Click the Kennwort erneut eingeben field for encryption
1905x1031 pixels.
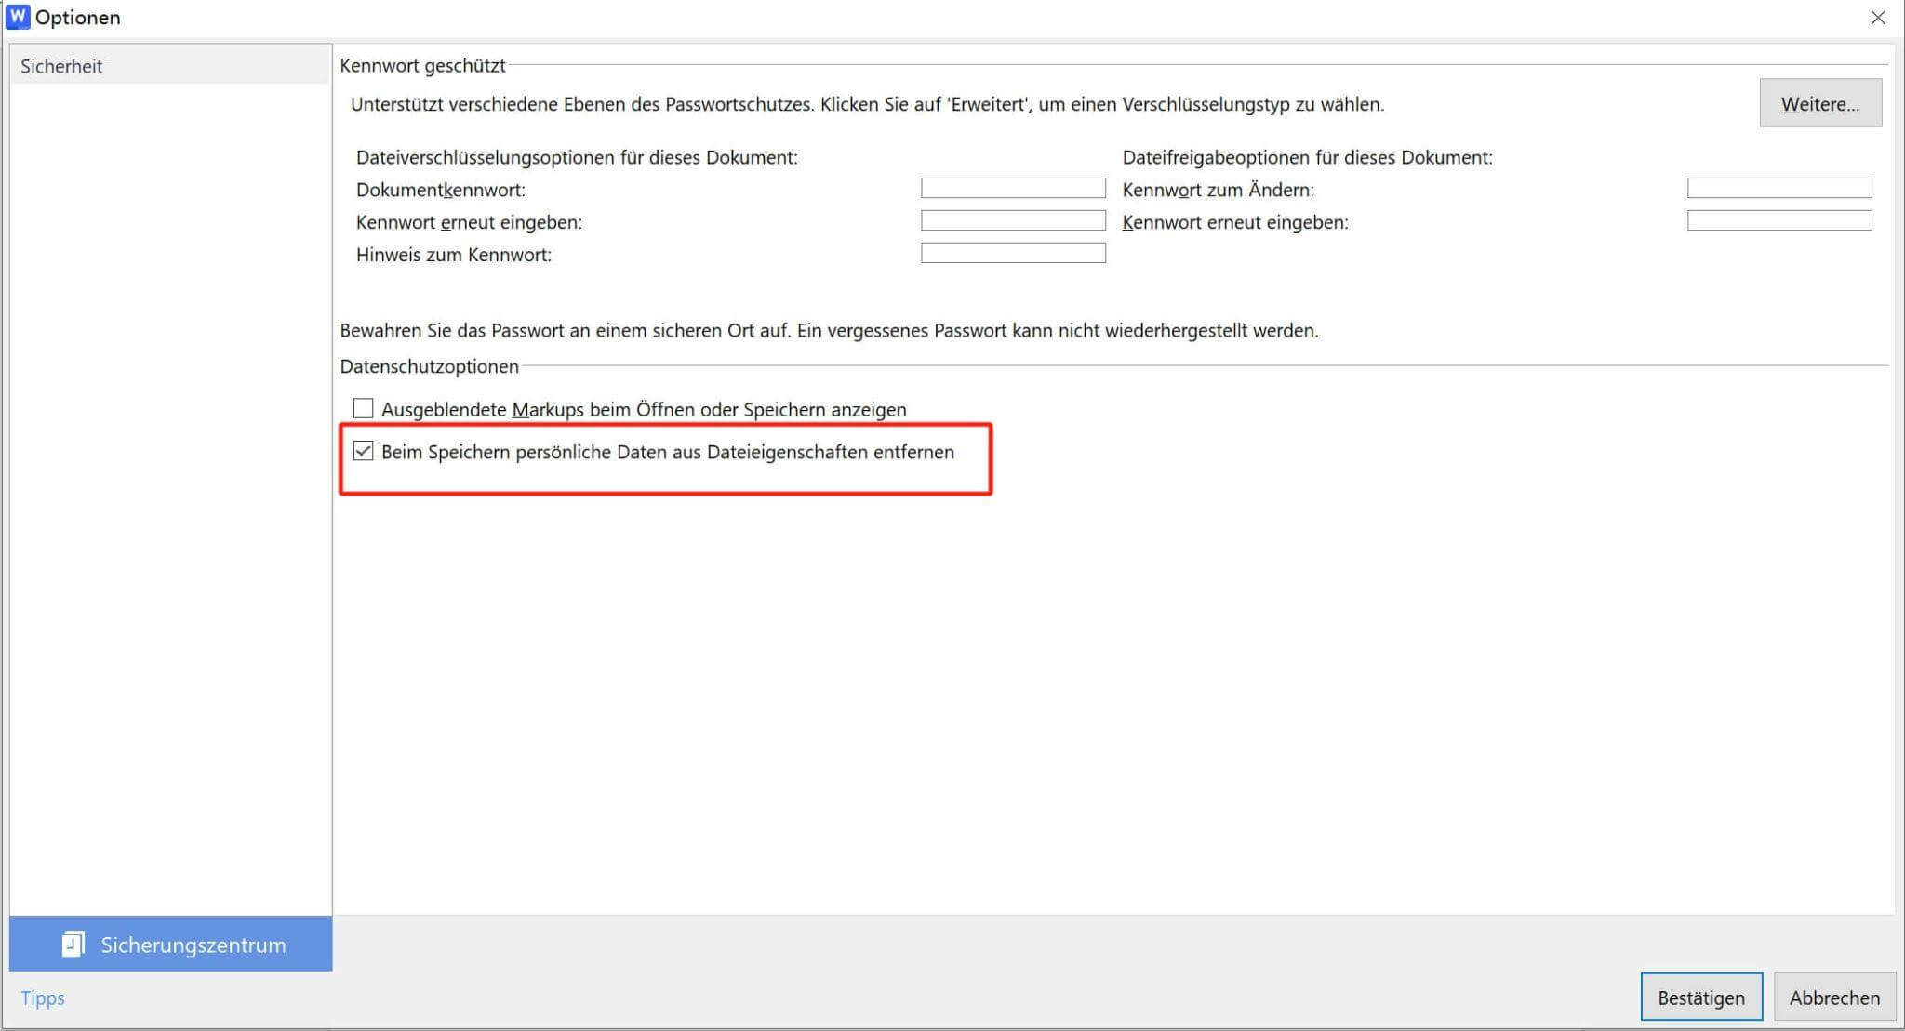pos(1012,220)
